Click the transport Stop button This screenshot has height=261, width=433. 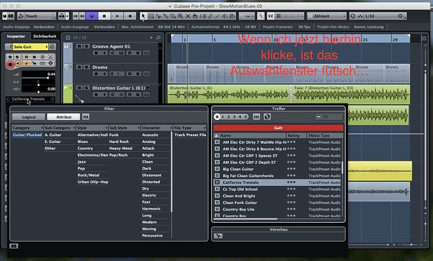click(x=104, y=16)
